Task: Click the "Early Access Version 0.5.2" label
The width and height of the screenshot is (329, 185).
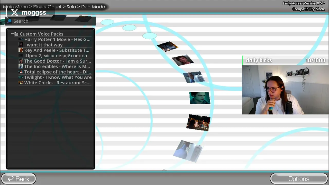Action: (304, 3)
